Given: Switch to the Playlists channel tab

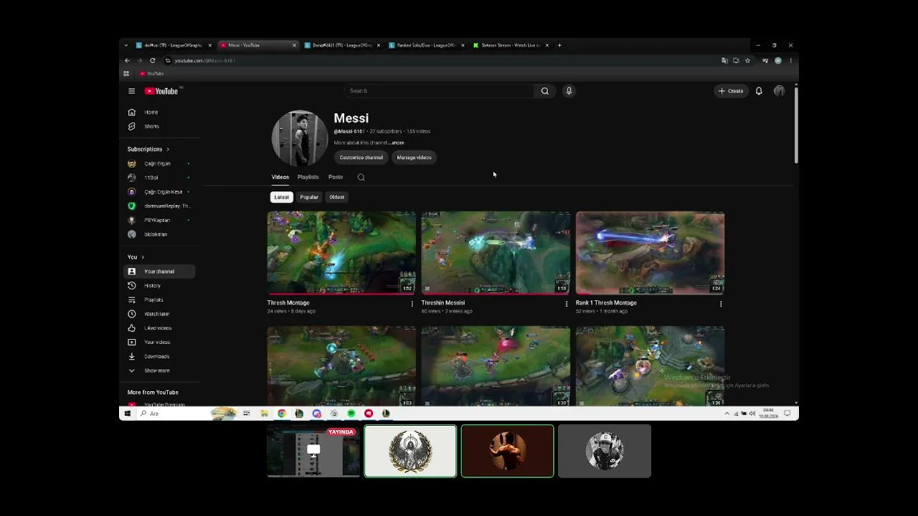Looking at the screenshot, I should click(308, 177).
